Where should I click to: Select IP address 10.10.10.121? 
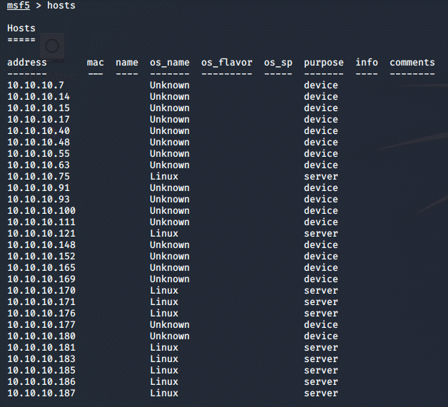click(x=41, y=234)
